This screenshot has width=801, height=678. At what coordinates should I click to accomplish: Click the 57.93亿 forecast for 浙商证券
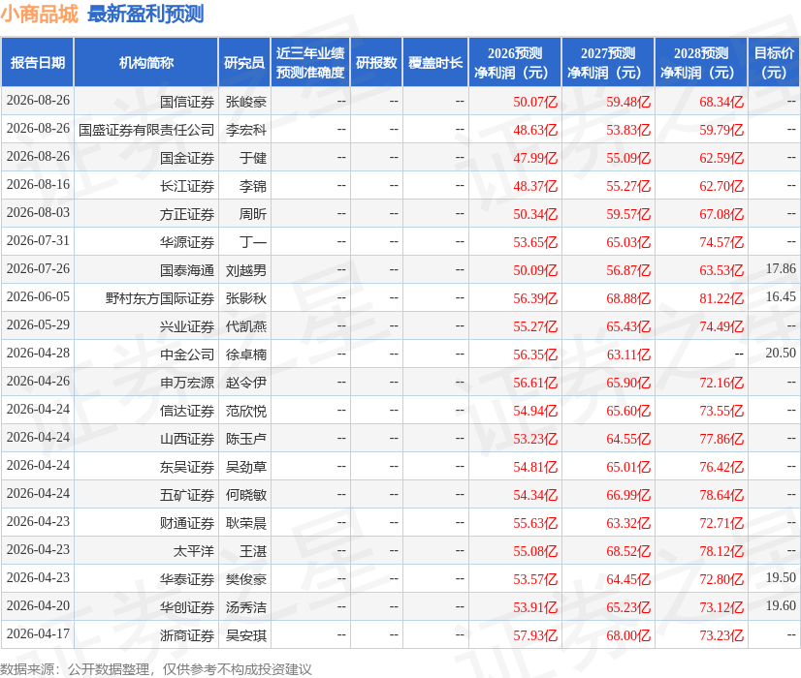point(535,635)
